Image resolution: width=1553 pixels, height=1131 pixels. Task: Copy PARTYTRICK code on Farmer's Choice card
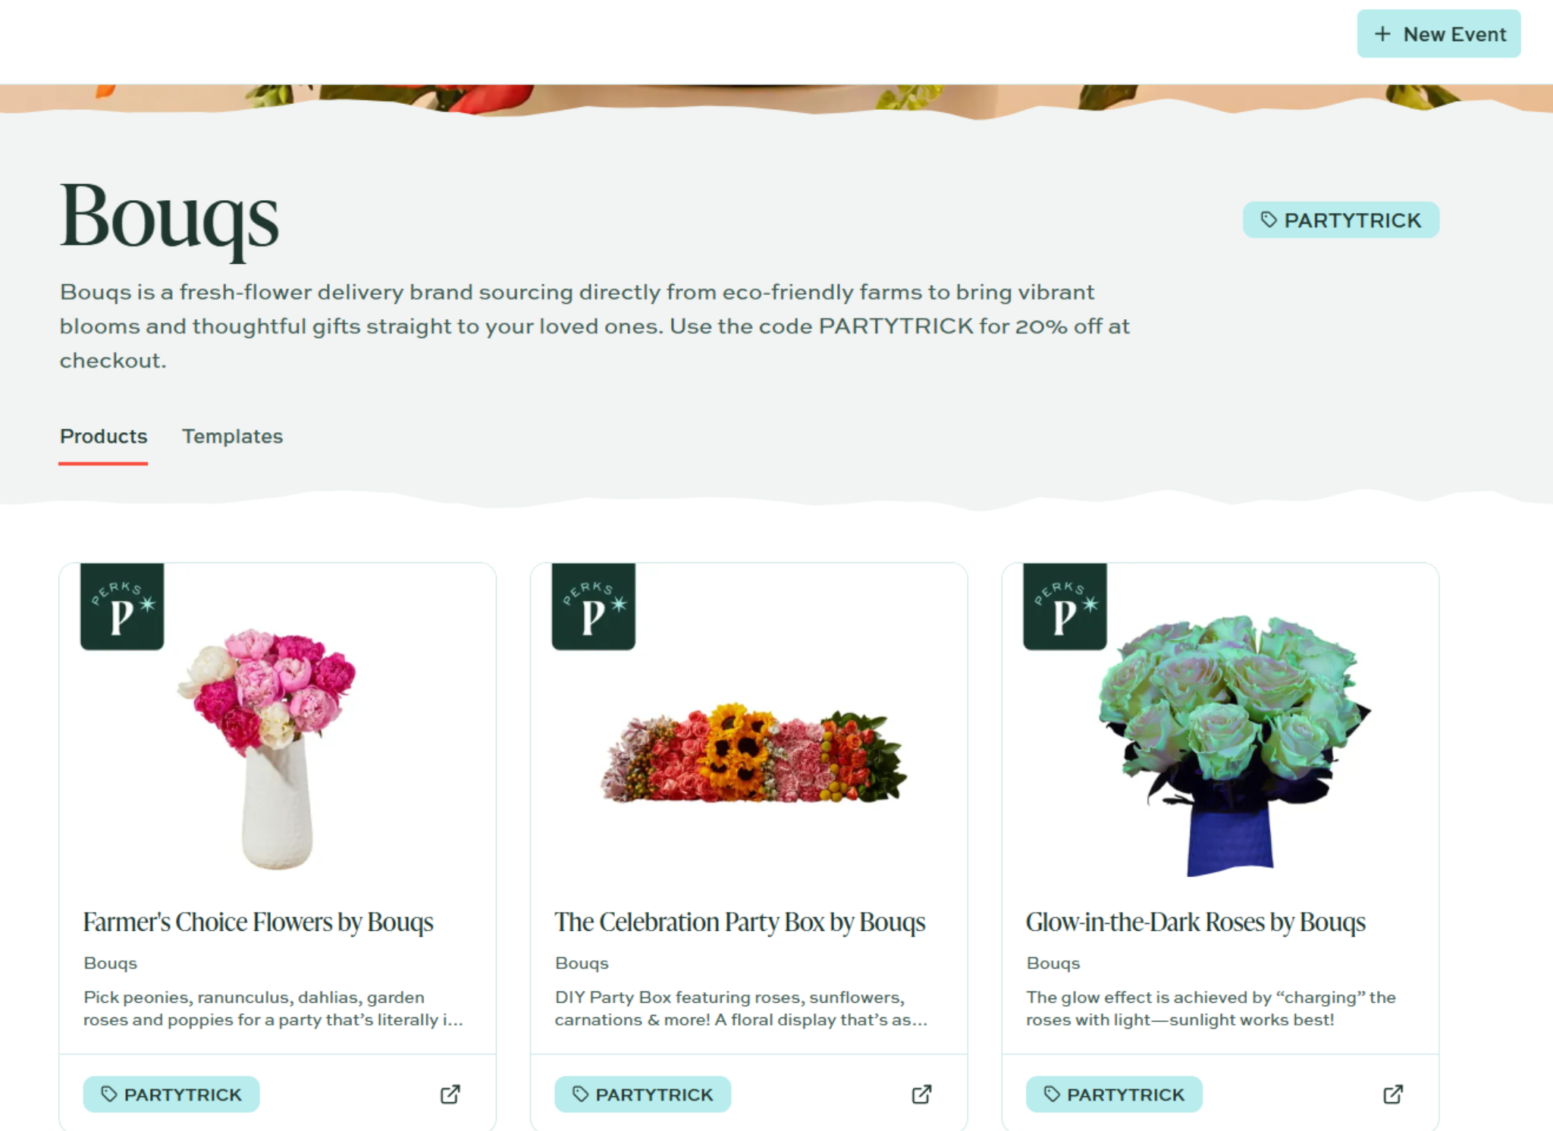171,1094
